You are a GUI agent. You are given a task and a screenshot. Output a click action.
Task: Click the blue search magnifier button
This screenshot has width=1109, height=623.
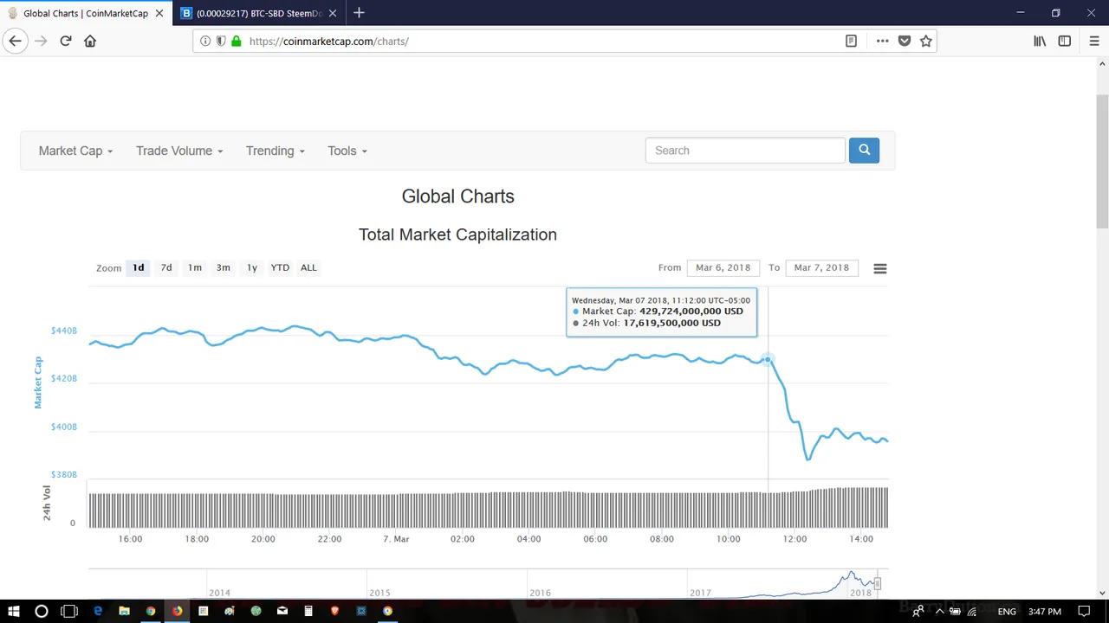[864, 150]
